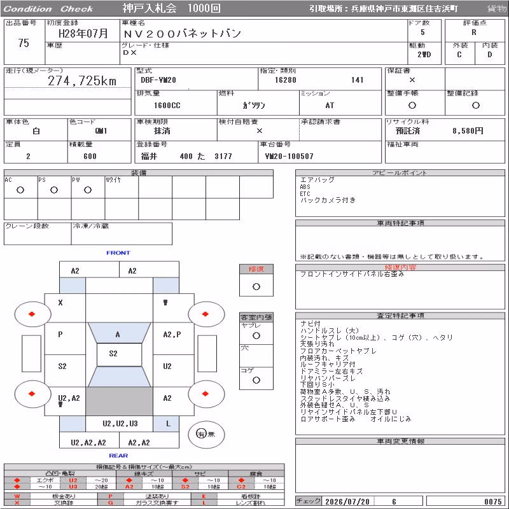Click the バックカメラ付き appeal point
The height and width of the screenshot is (509, 509).
click(x=328, y=200)
